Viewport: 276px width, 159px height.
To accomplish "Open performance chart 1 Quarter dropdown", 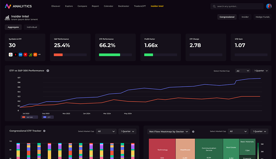I will [x=261, y=71].
